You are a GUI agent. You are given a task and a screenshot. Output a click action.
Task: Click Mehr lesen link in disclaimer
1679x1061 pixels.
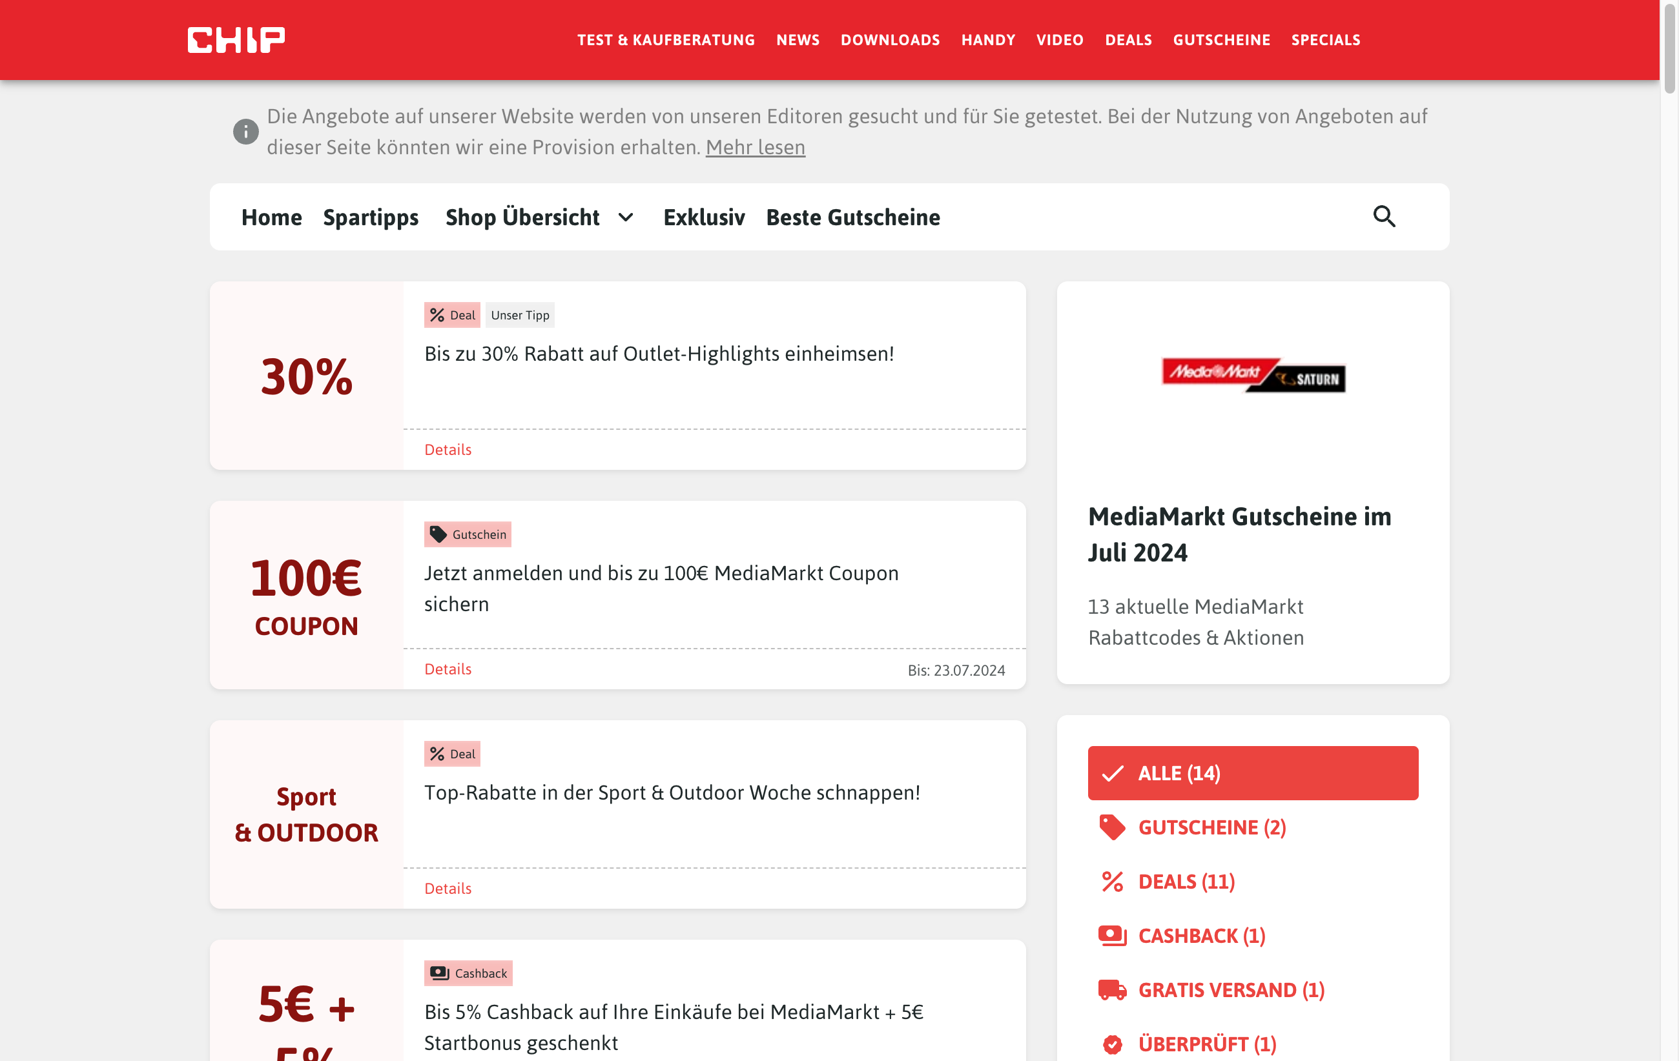tap(756, 145)
